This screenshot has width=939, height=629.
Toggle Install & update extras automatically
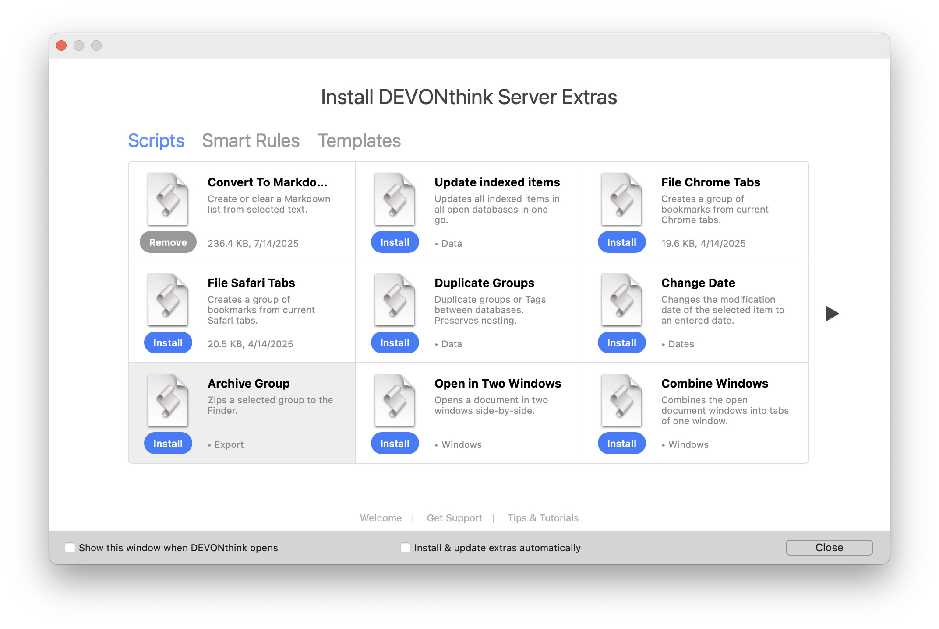point(406,548)
